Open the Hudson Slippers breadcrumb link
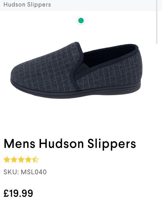This screenshot has height=211, width=162. pos(27,5)
